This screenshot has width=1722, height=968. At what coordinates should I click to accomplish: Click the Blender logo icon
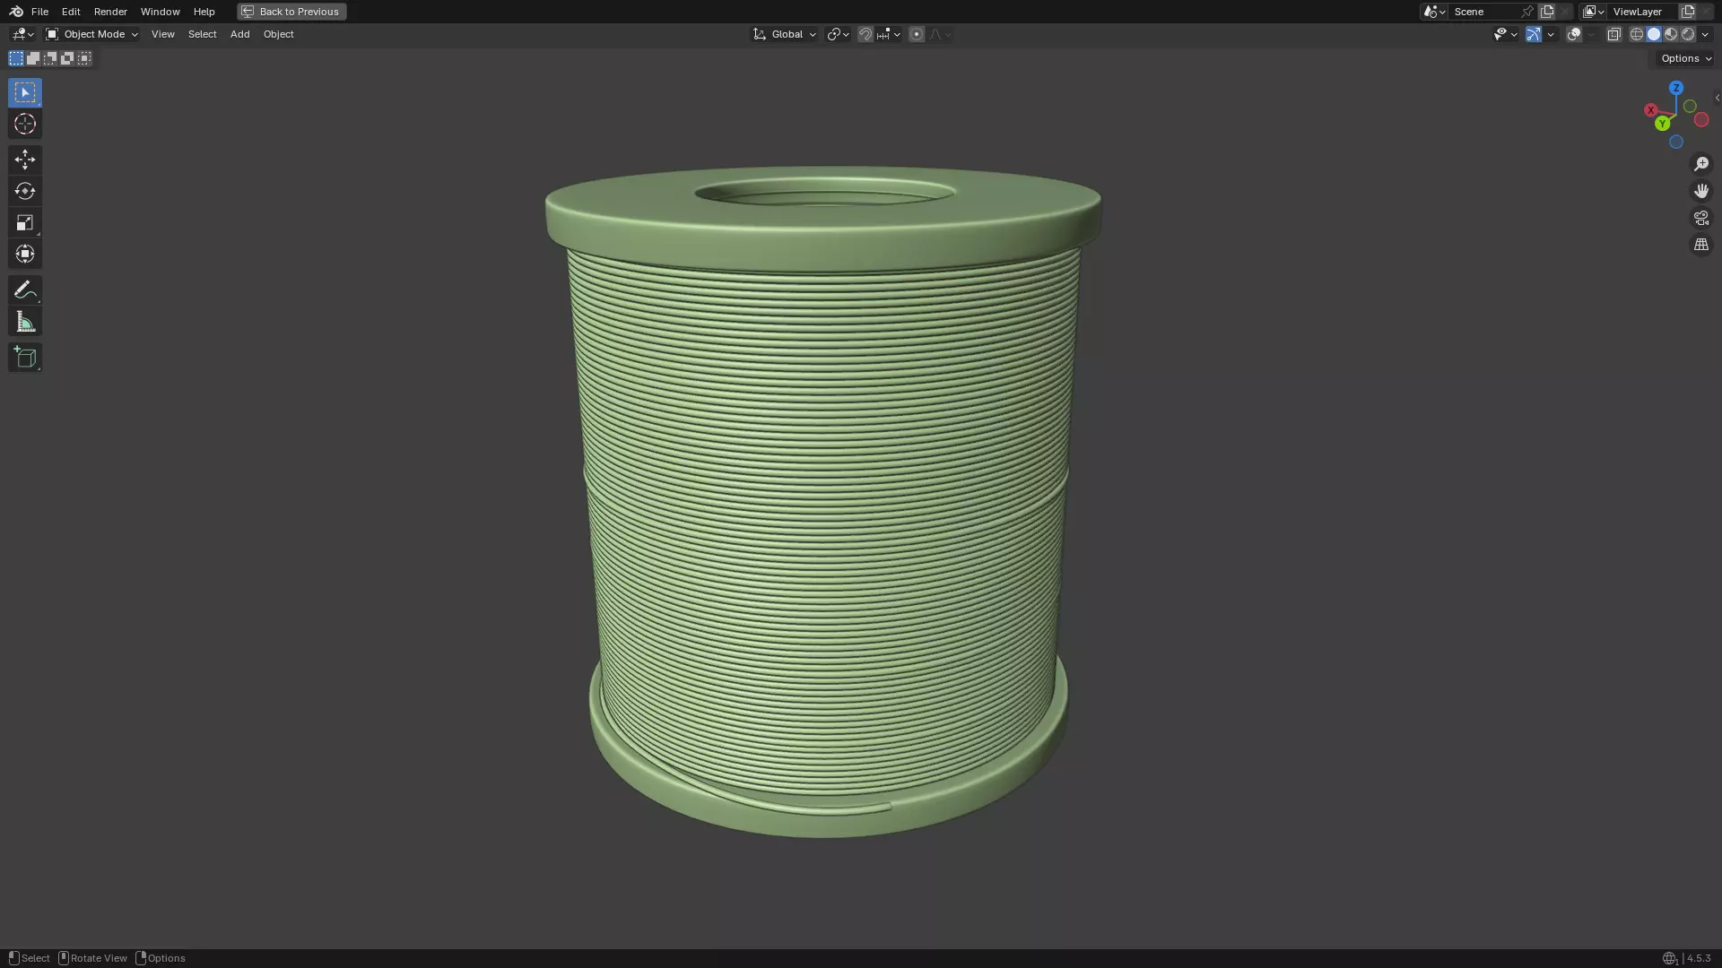point(16,12)
